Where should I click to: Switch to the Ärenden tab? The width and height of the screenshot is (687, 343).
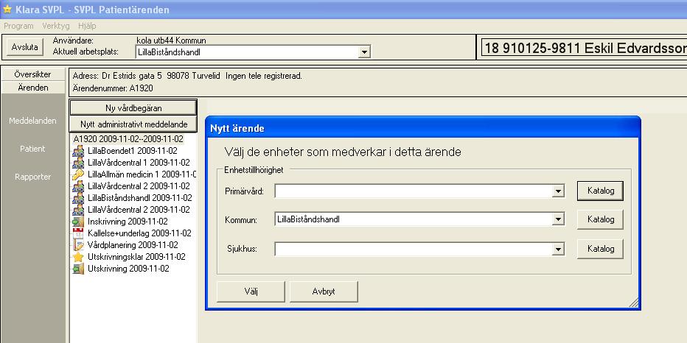pos(33,88)
